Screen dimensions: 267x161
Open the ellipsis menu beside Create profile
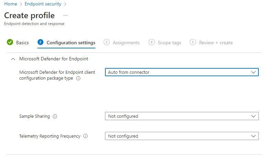click(x=66, y=15)
